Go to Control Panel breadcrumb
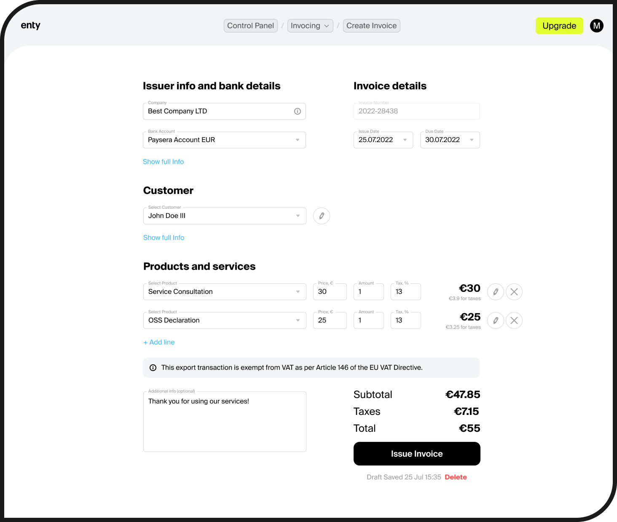 coord(250,26)
